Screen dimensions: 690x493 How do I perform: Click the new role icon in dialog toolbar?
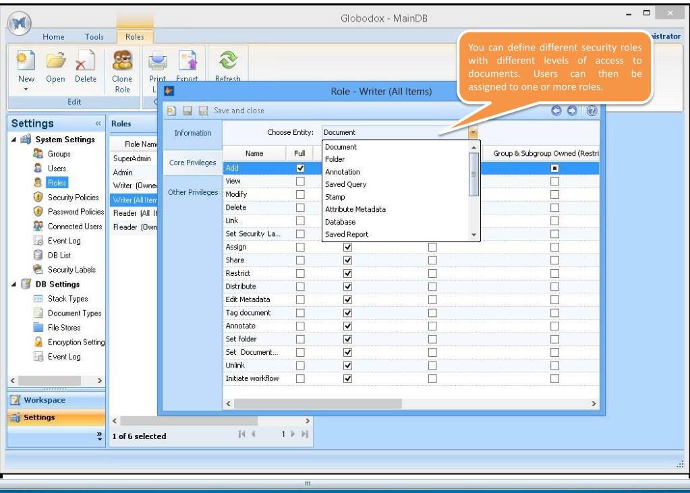171,111
